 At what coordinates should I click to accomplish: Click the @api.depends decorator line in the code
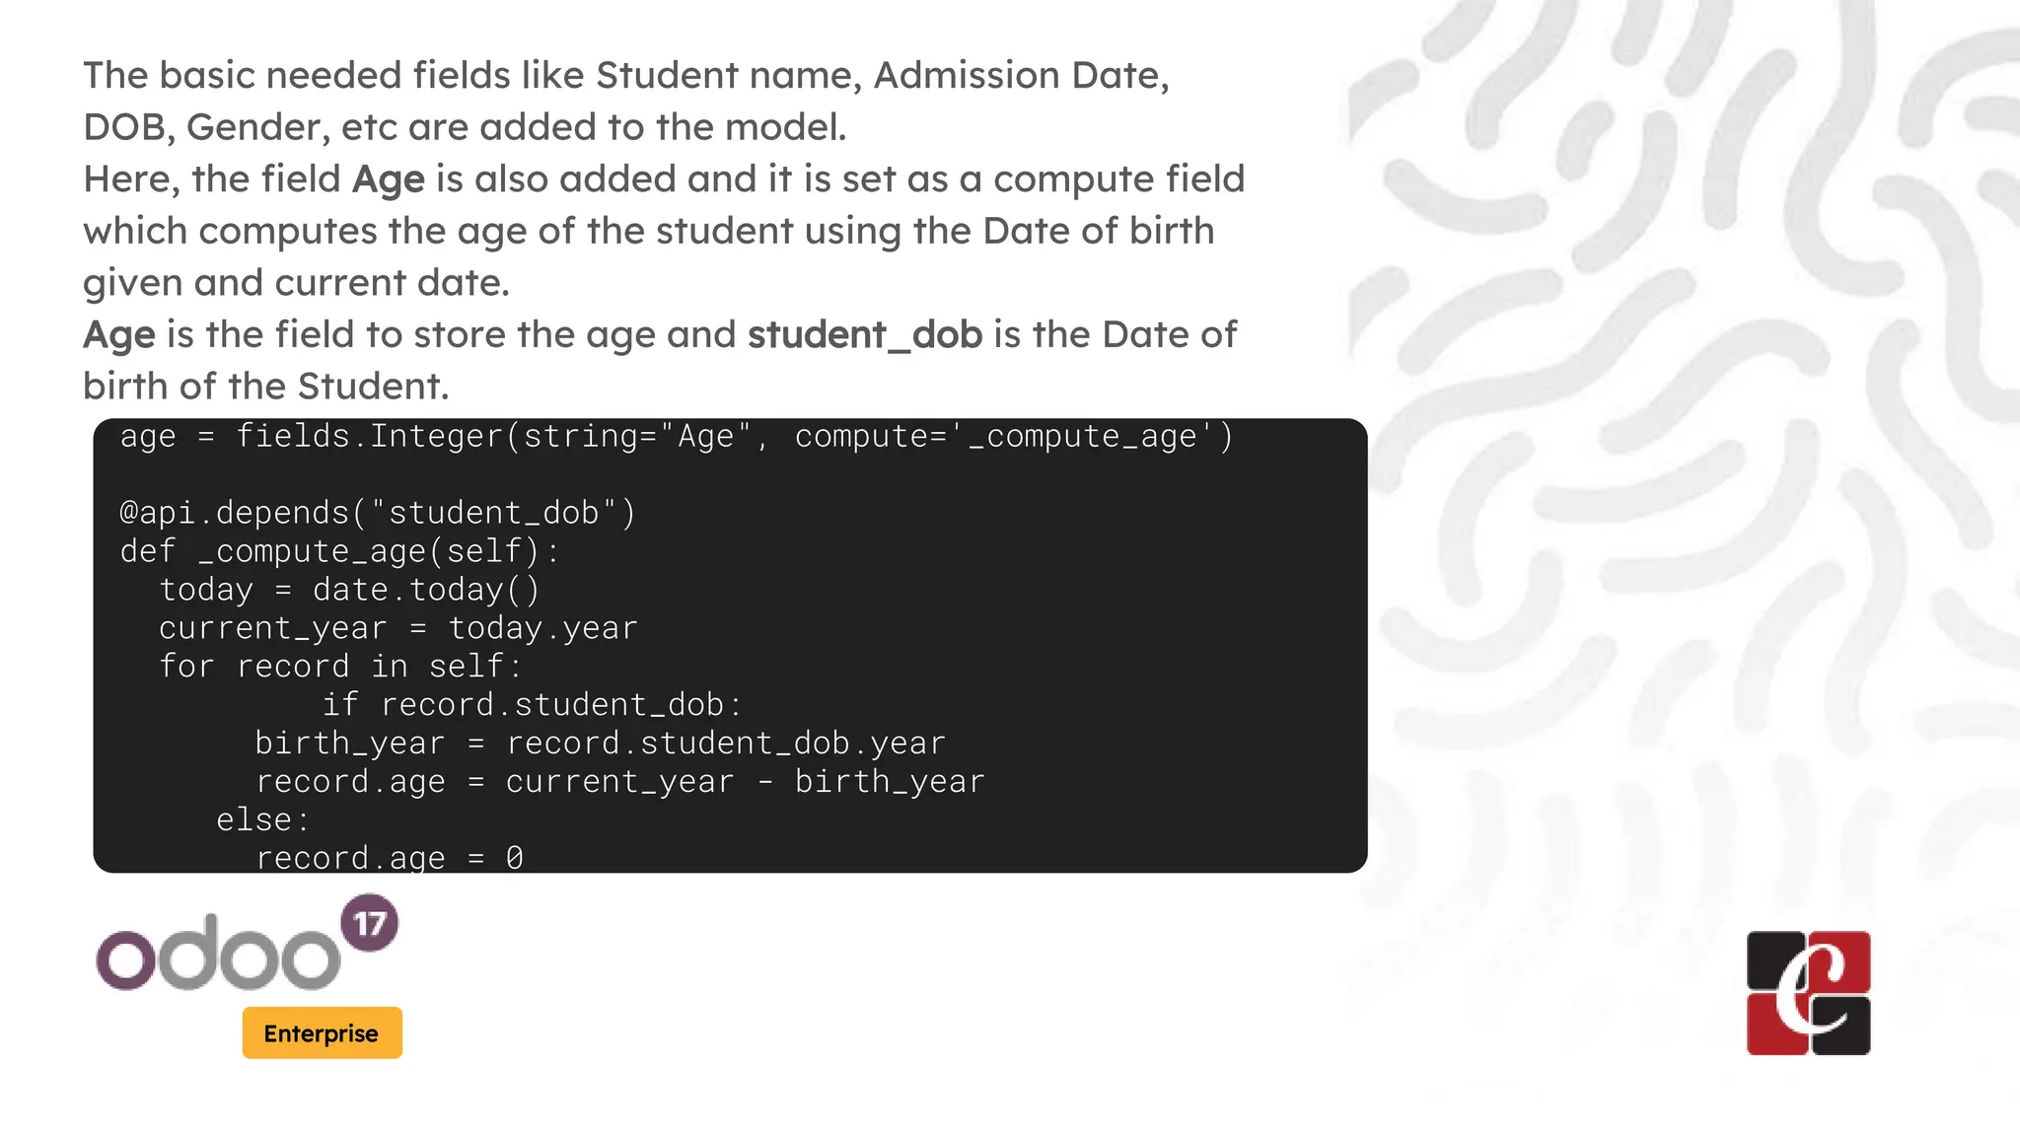(x=378, y=513)
